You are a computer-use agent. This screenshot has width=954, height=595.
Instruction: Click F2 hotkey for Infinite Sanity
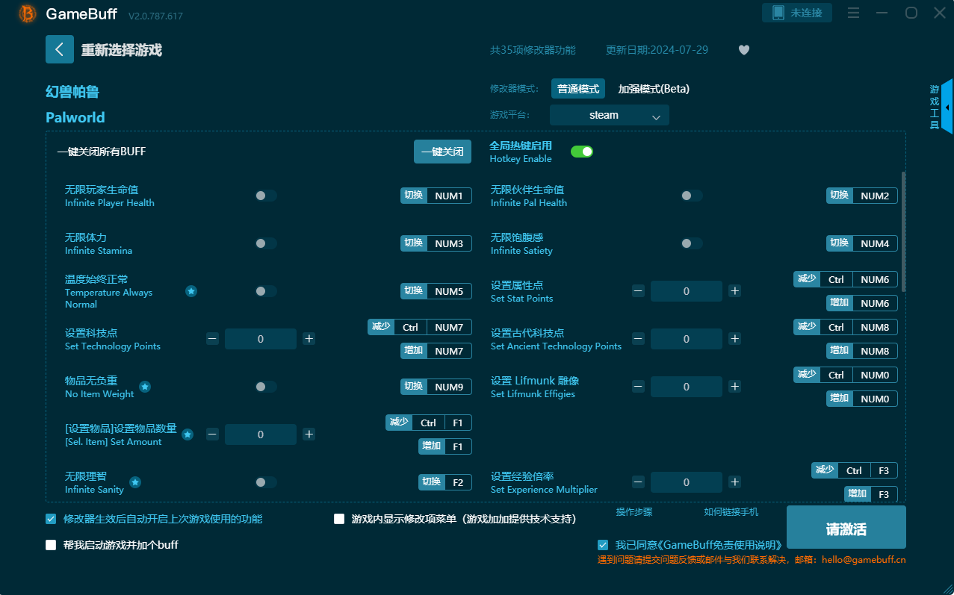[x=458, y=482]
